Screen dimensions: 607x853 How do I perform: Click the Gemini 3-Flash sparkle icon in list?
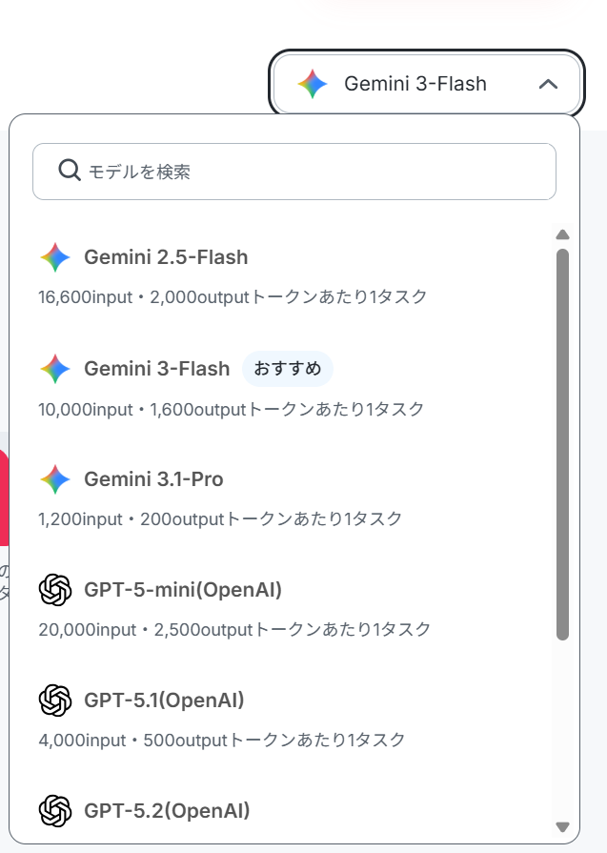(55, 369)
